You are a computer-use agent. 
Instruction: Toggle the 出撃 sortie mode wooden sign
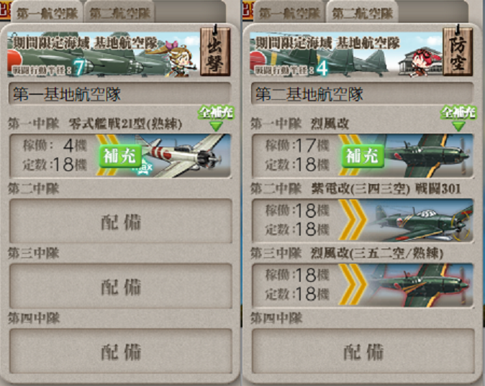215,51
